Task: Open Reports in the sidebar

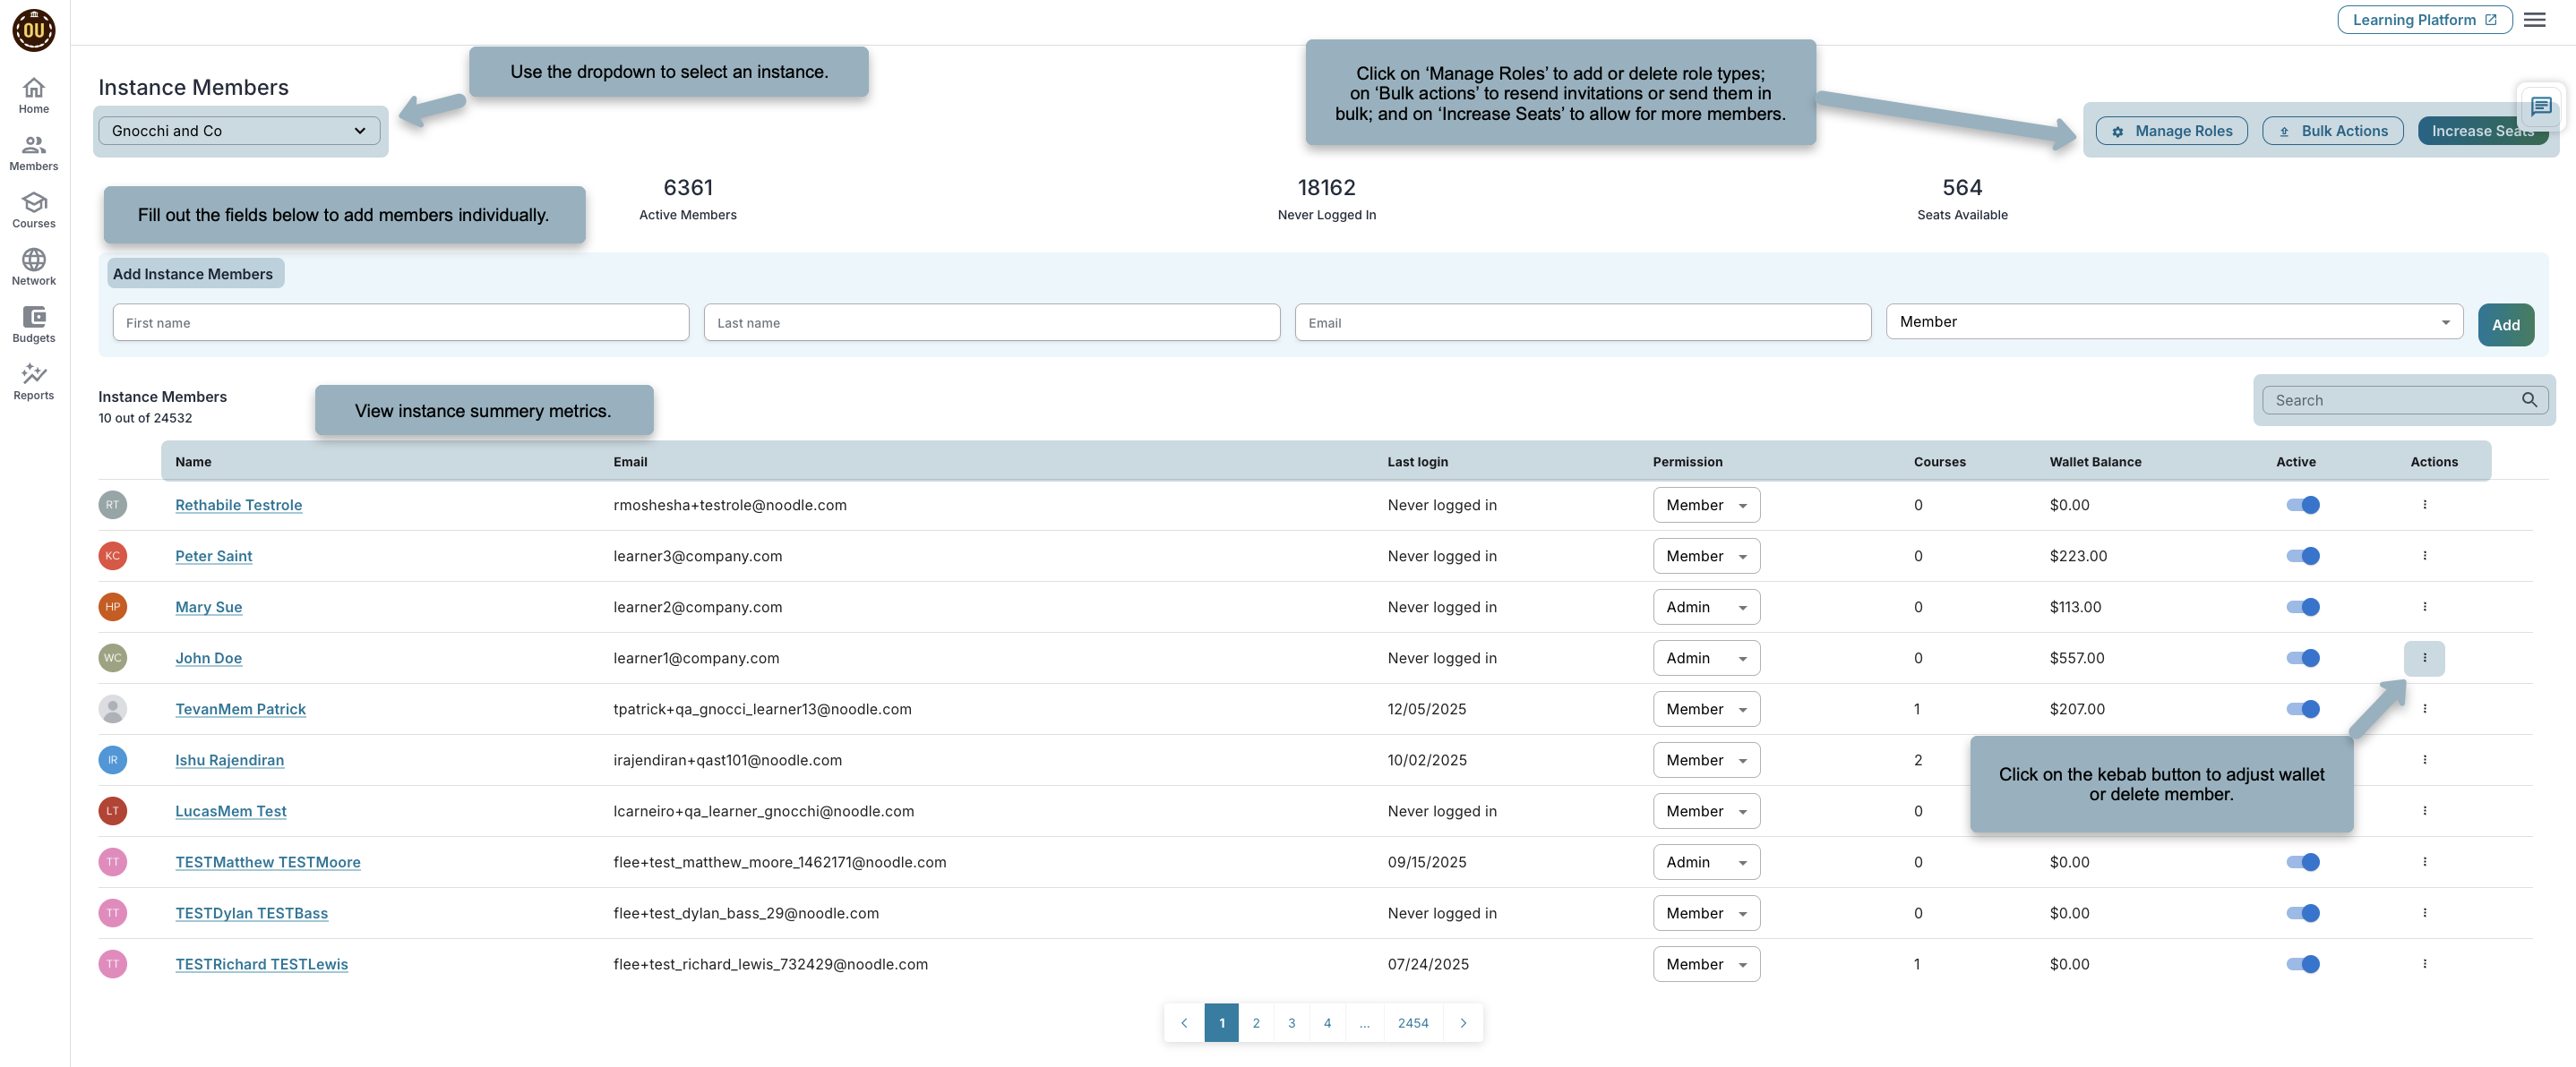Action: click(x=33, y=381)
